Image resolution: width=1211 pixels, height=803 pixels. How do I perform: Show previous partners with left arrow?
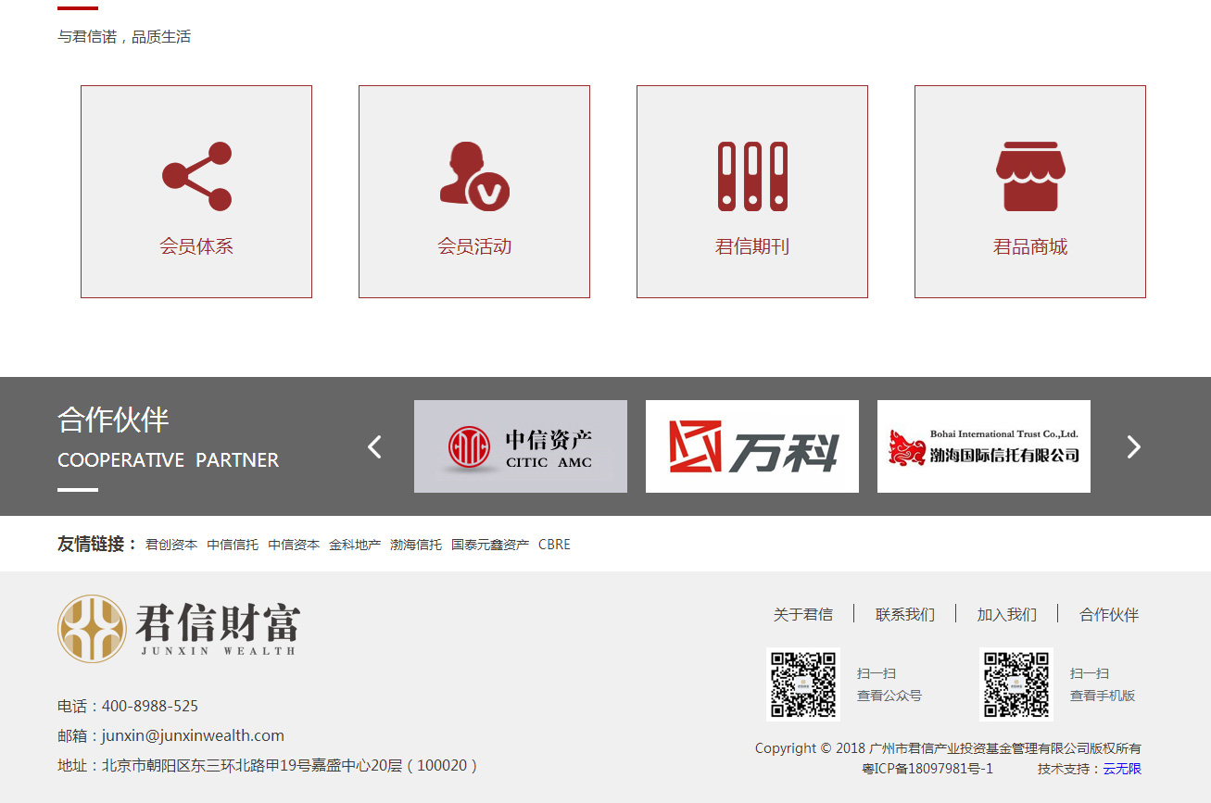[374, 446]
